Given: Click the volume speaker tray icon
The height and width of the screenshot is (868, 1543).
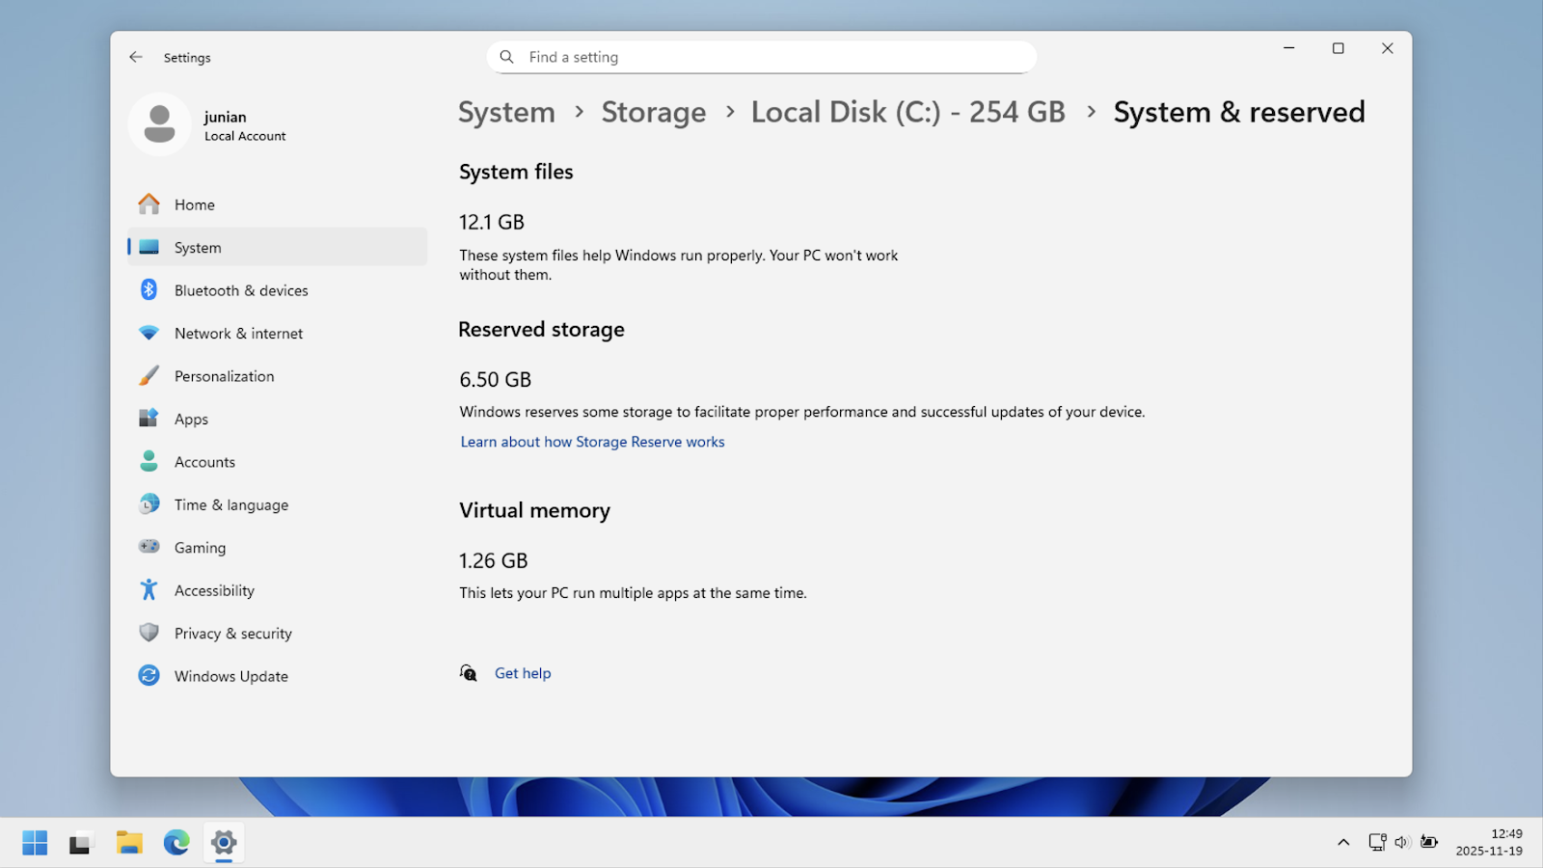Looking at the screenshot, I should click(x=1402, y=843).
